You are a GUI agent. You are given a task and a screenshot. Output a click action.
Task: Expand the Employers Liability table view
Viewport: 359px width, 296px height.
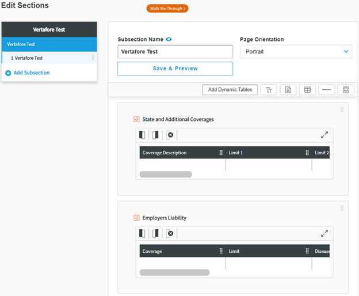(324, 233)
